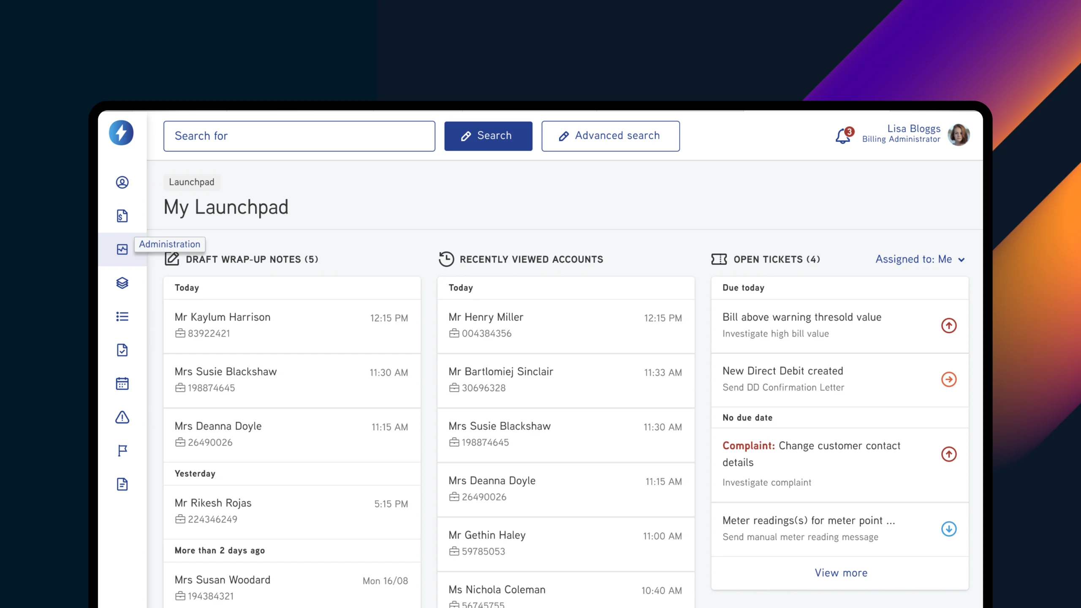Open Advanced search

point(610,136)
